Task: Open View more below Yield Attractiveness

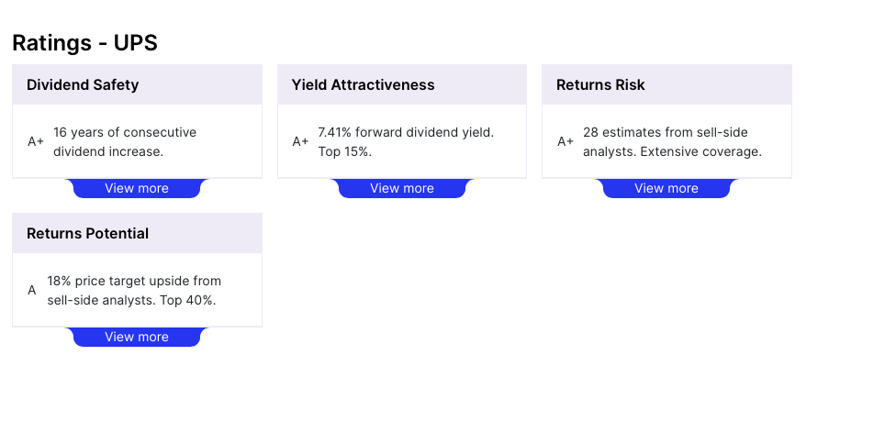Action: [402, 188]
